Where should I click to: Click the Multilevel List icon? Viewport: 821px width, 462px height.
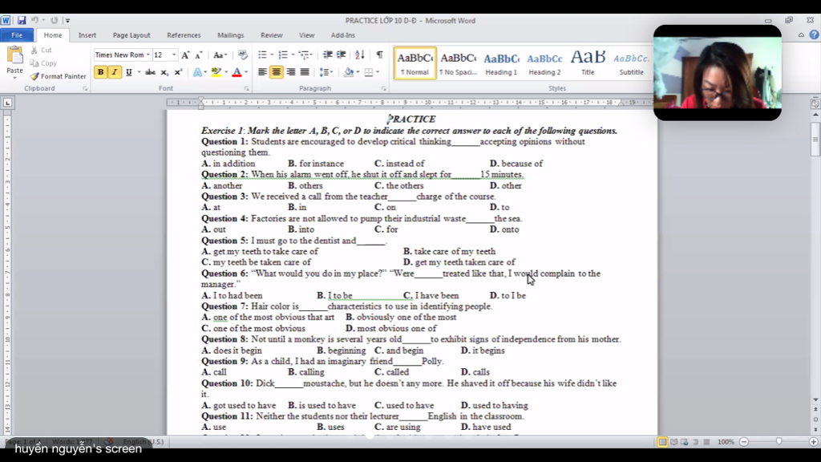click(304, 55)
